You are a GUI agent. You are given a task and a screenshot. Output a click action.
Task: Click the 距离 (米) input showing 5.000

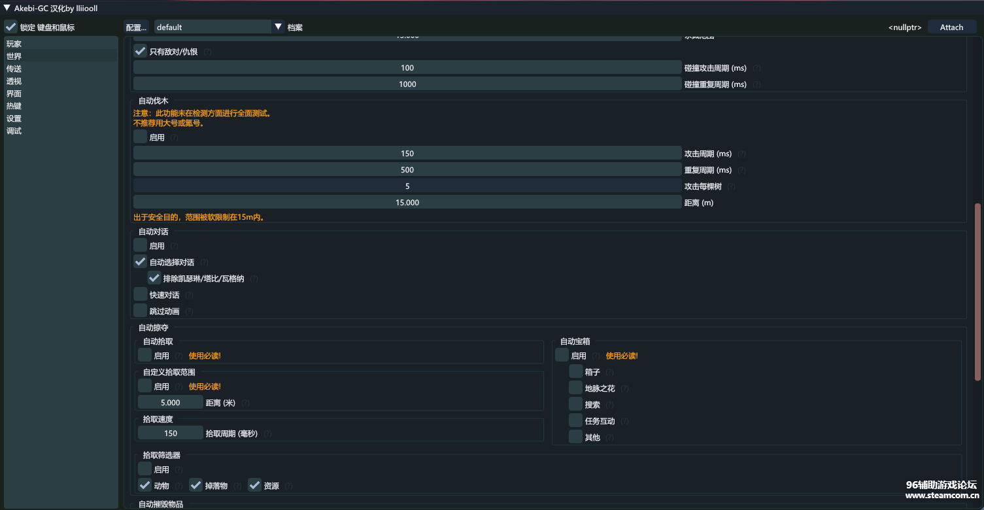171,403
